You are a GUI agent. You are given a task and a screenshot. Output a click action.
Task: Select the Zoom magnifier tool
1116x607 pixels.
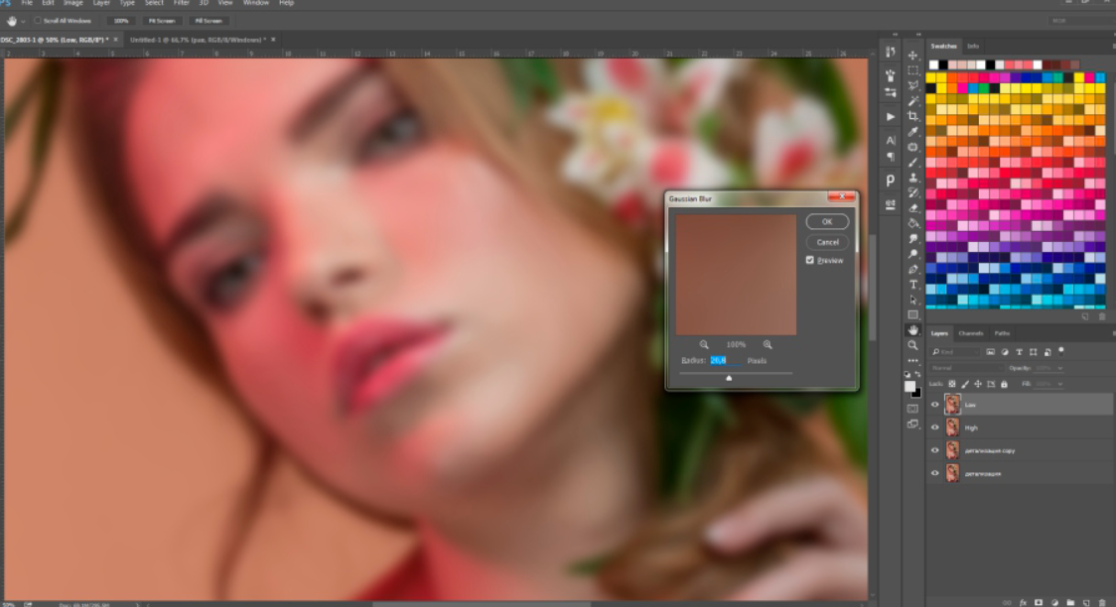tap(913, 345)
